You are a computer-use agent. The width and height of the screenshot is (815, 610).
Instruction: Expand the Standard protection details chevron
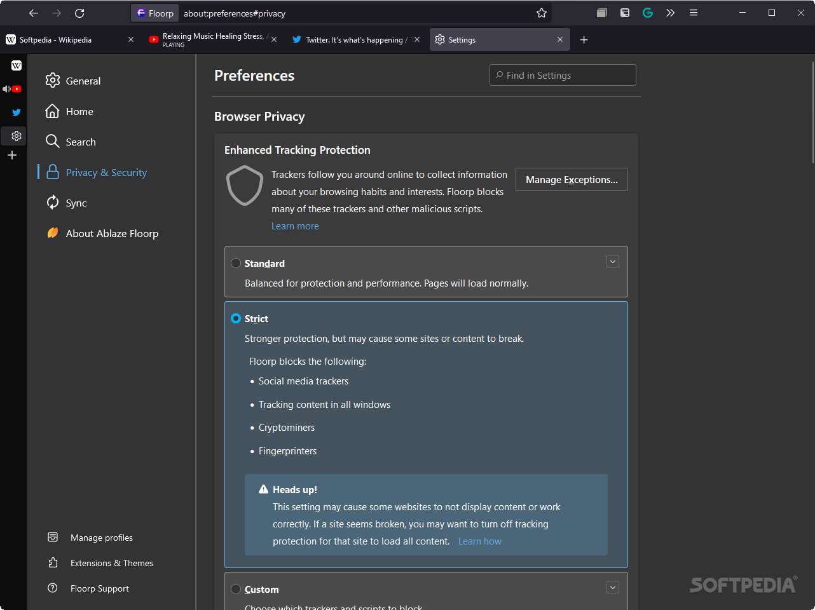pyautogui.click(x=613, y=261)
